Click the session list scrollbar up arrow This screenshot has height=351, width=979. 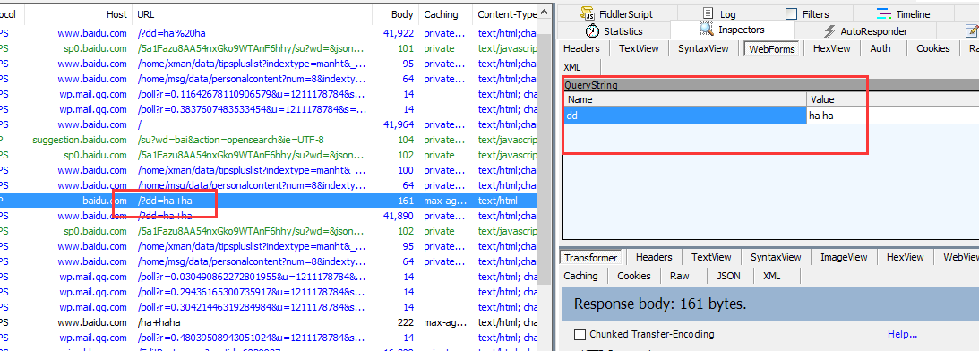point(545,11)
